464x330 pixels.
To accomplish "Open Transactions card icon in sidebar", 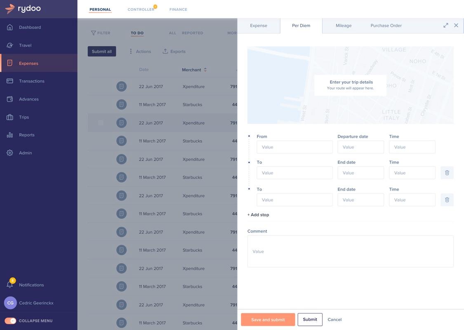I will 10,81.
